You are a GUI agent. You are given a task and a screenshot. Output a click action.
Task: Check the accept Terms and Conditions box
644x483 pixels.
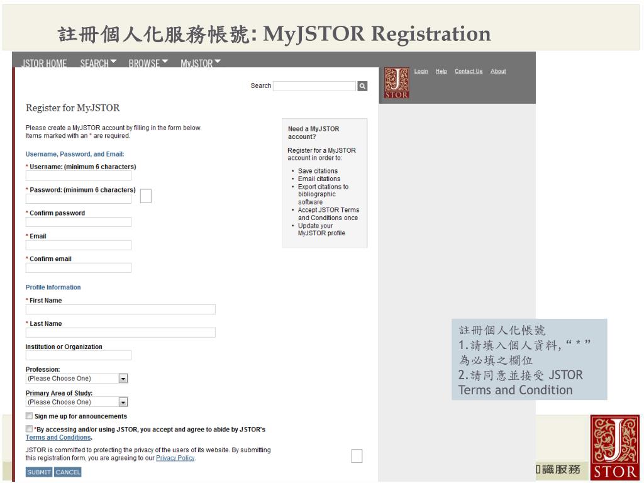click(29, 429)
